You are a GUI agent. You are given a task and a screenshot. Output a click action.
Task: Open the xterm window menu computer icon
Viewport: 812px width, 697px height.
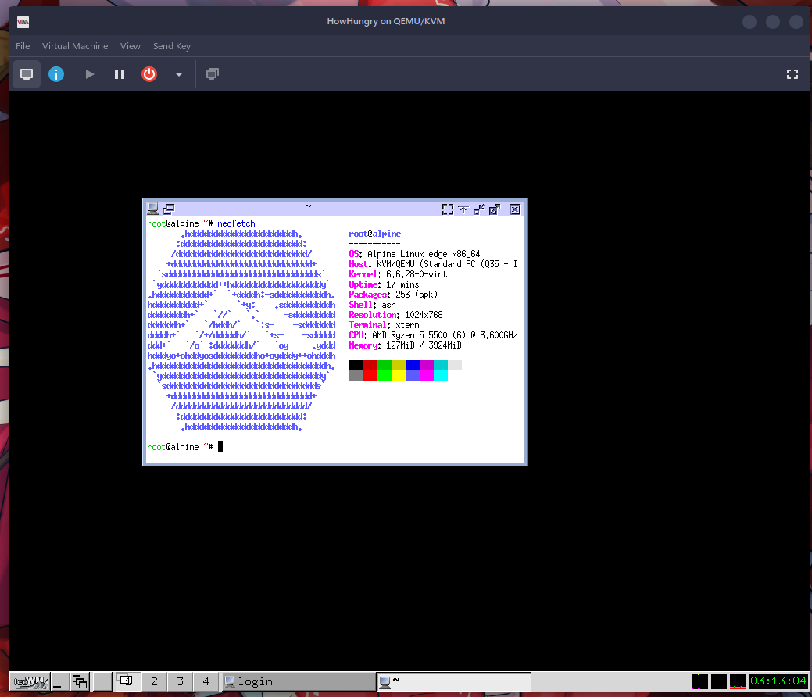(x=152, y=209)
